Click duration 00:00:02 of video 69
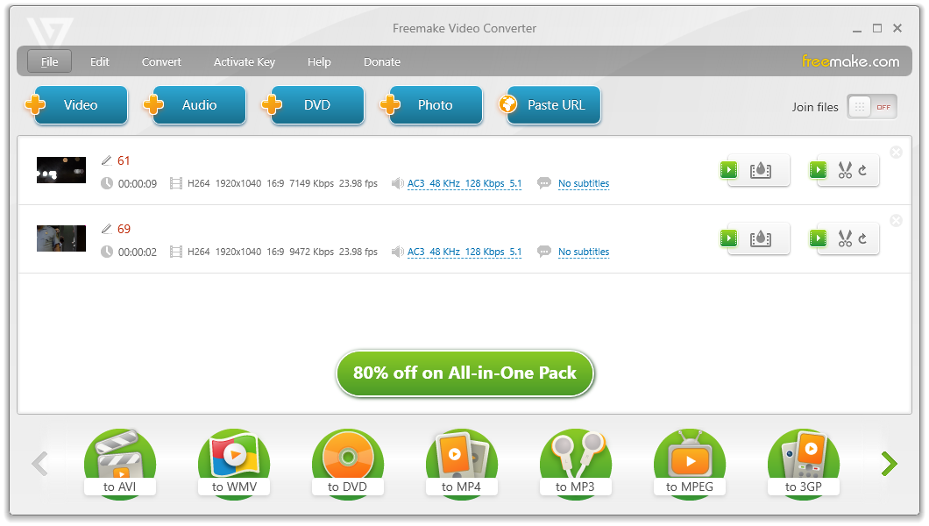Viewport: 929px width, 526px height. 138,252
